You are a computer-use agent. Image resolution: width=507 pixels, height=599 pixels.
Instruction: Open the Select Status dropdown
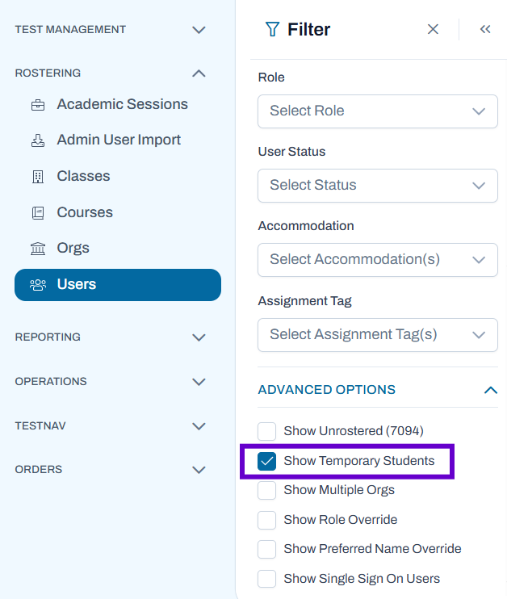pyautogui.click(x=378, y=186)
